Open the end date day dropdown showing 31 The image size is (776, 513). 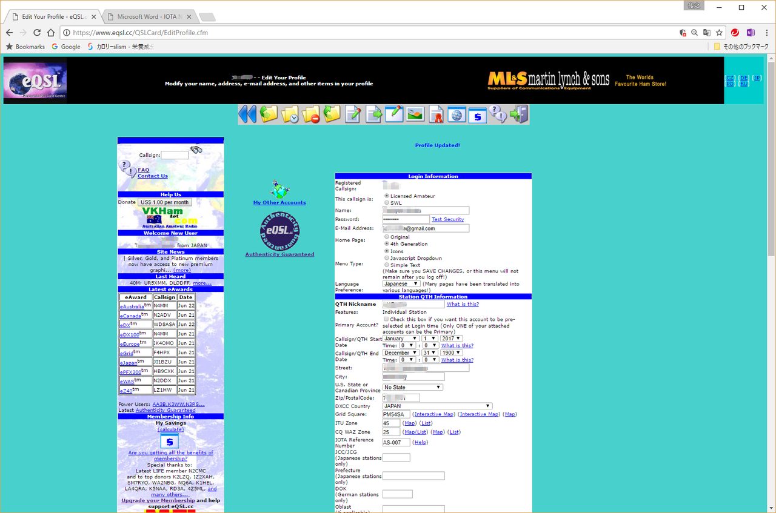[x=430, y=352]
